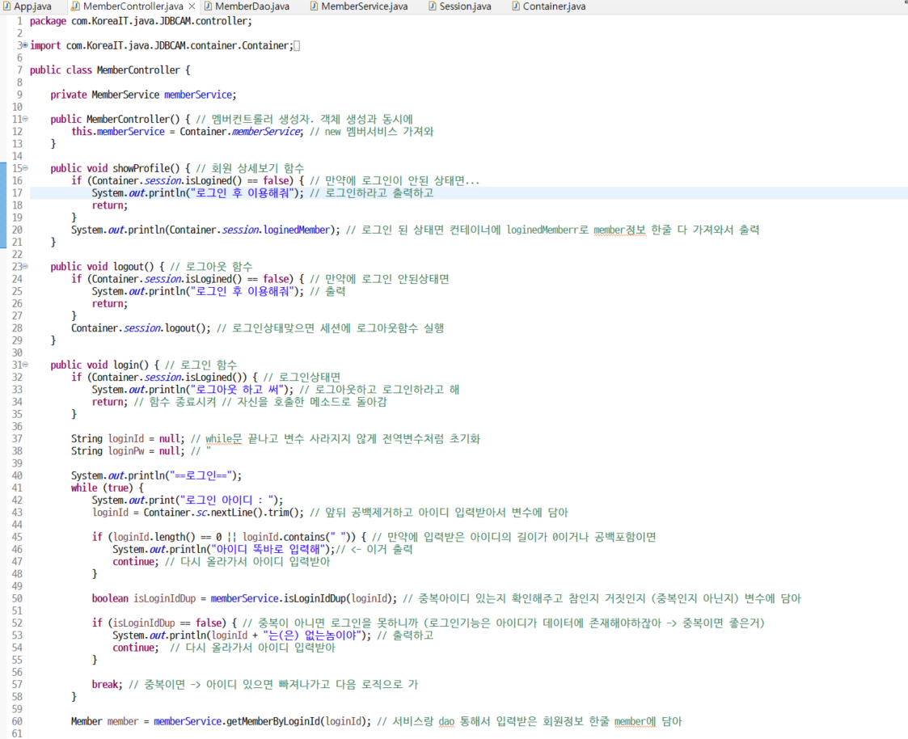Click 'loginedMember' on line 20

(x=297, y=230)
